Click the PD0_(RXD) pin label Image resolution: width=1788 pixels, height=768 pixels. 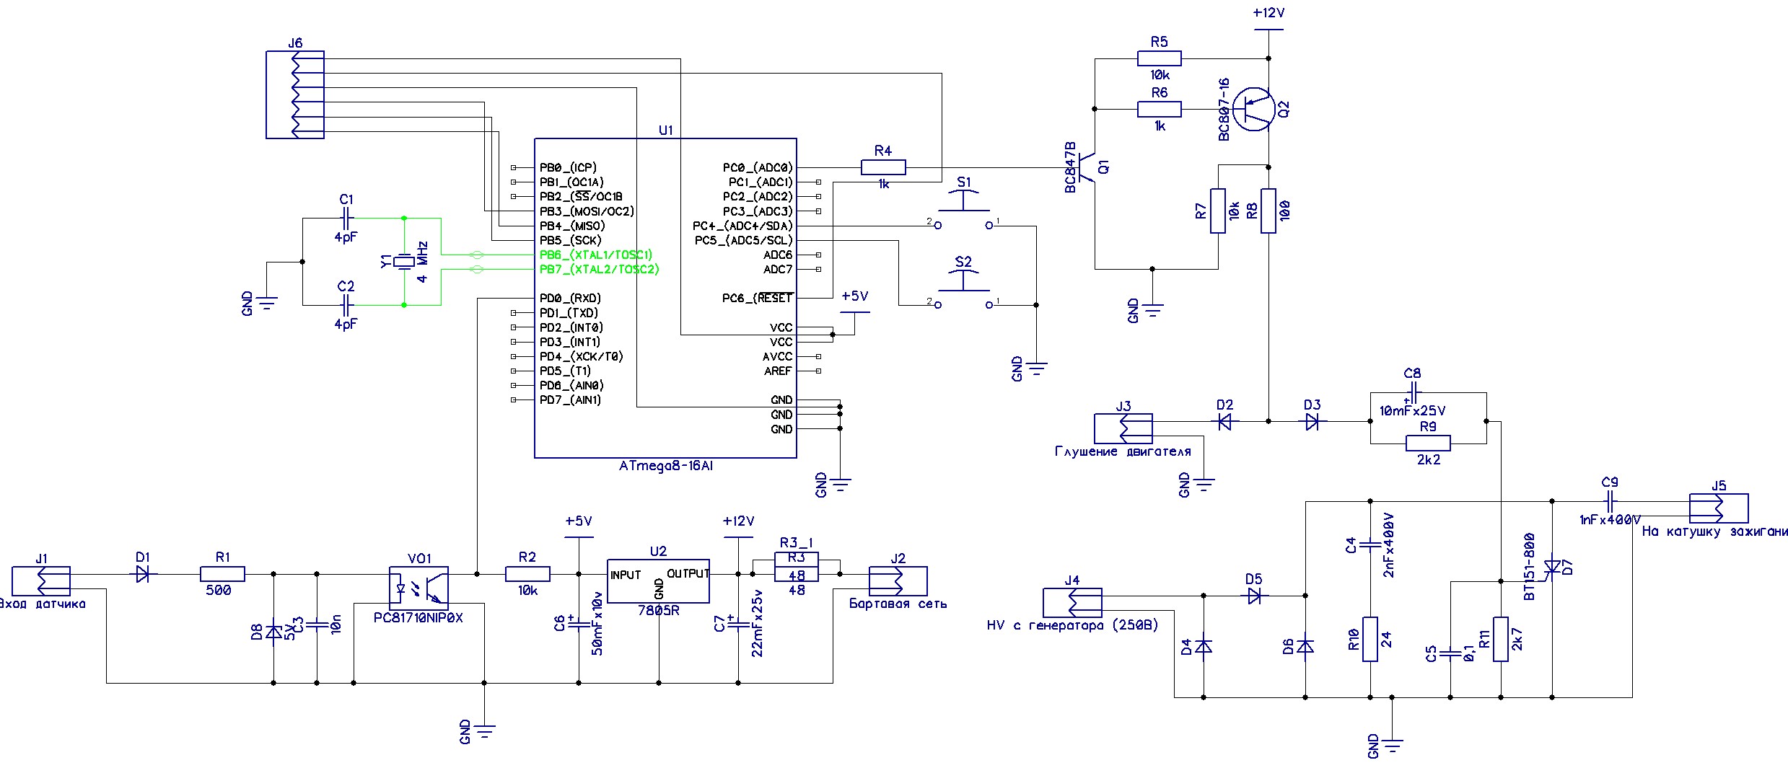coord(570,298)
